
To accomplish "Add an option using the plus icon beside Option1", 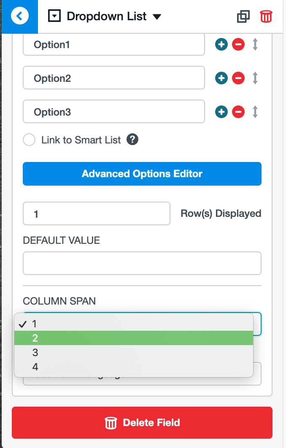I will pyautogui.click(x=221, y=44).
